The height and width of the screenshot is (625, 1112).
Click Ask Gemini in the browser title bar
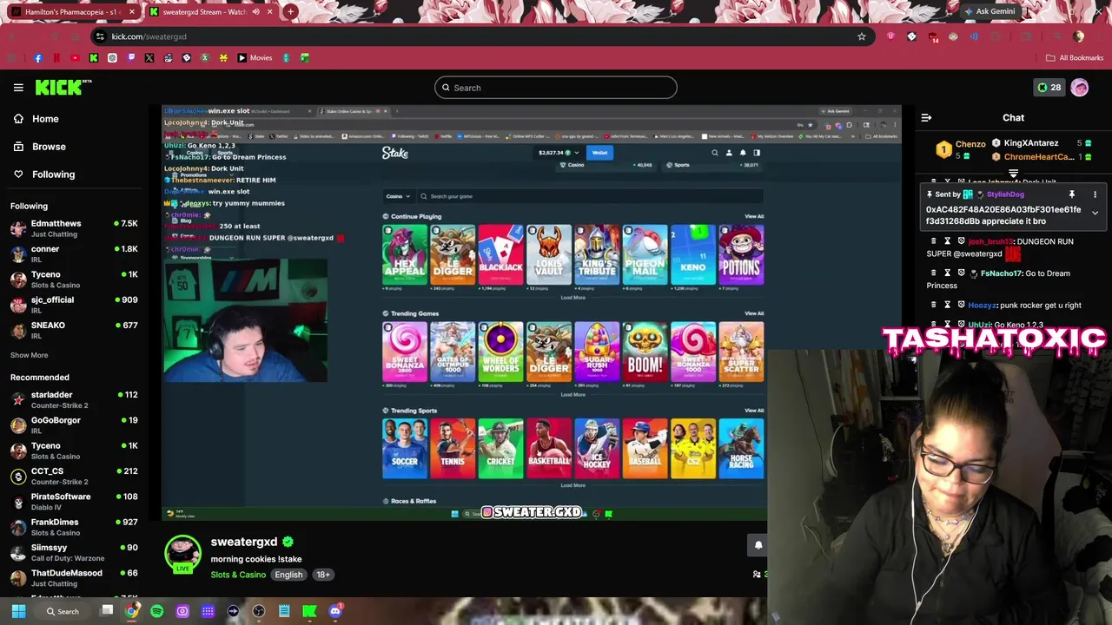[x=989, y=12]
